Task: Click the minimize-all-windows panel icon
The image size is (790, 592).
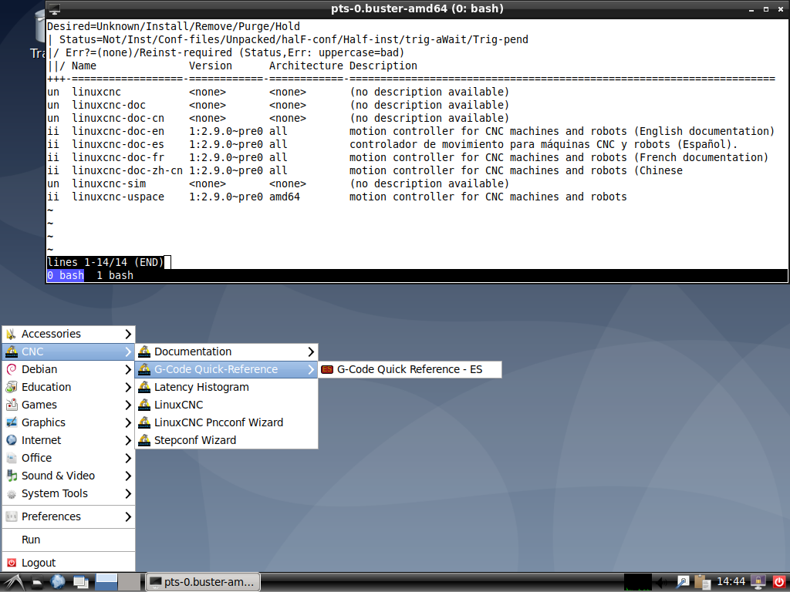Action: pos(80,583)
